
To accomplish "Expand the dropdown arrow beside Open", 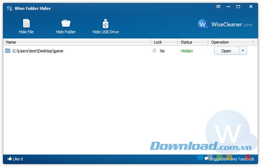I will coord(243,51).
